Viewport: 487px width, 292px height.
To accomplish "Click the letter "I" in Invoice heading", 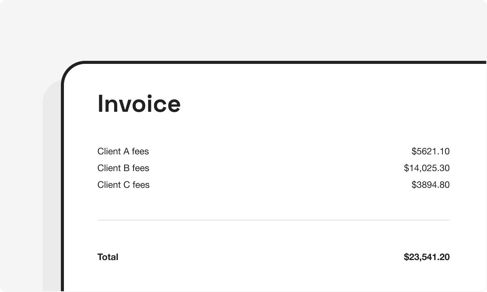I will point(100,104).
